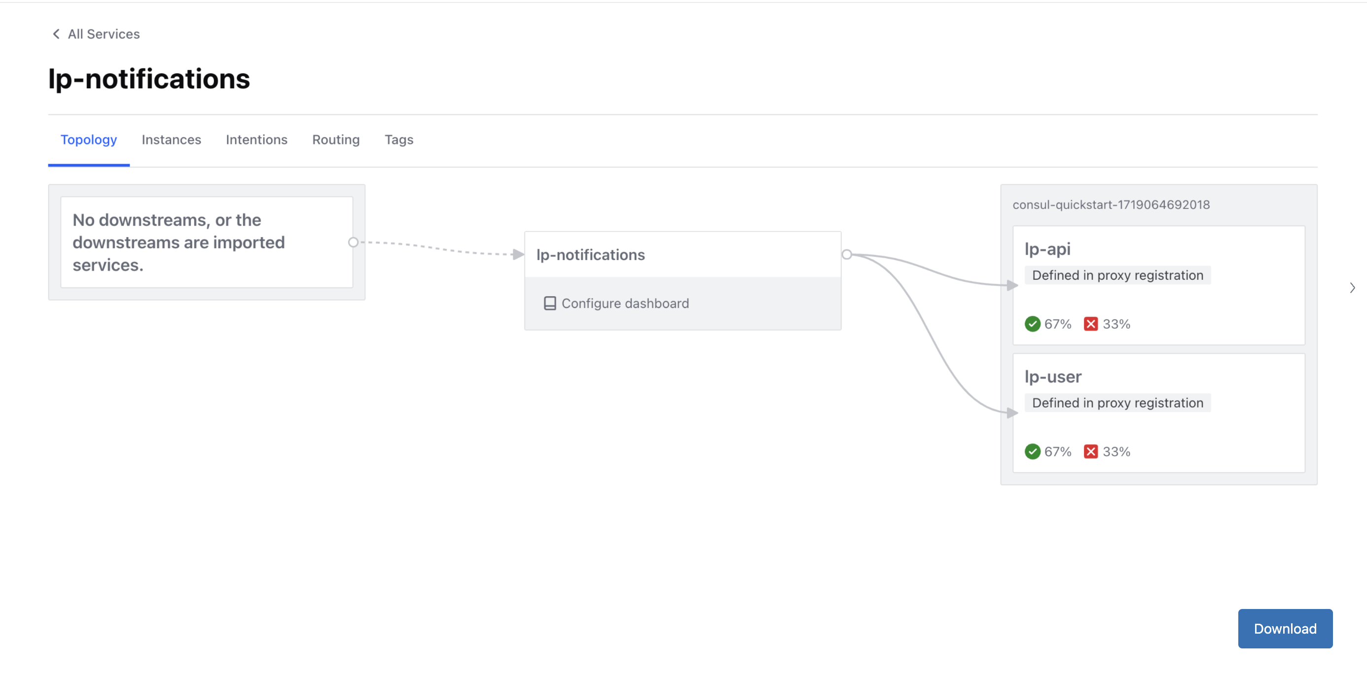Select the Tags tab
Image resolution: width=1367 pixels, height=676 pixels.
[398, 139]
